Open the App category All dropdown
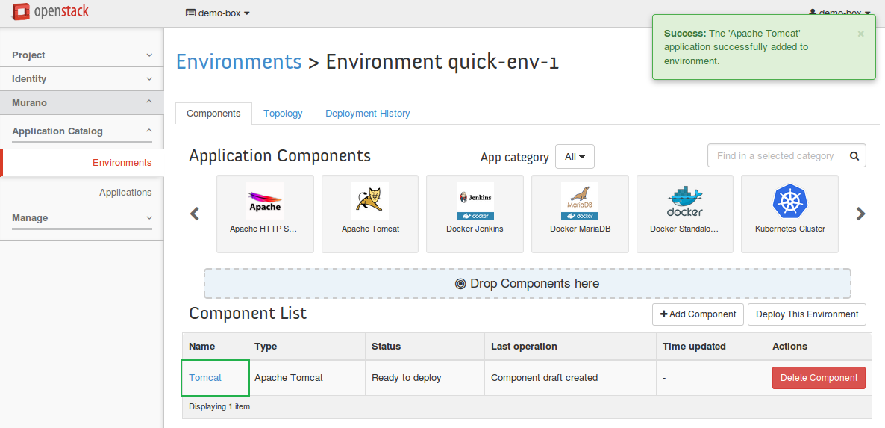The image size is (885, 428). click(575, 157)
